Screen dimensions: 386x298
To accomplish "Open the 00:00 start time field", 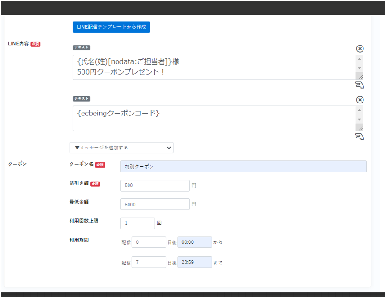I will [x=195, y=242].
